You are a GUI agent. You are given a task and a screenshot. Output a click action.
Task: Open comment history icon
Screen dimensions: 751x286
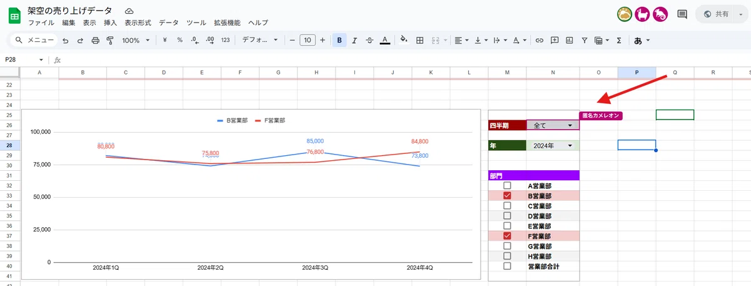pyautogui.click(x=682, y=14)
